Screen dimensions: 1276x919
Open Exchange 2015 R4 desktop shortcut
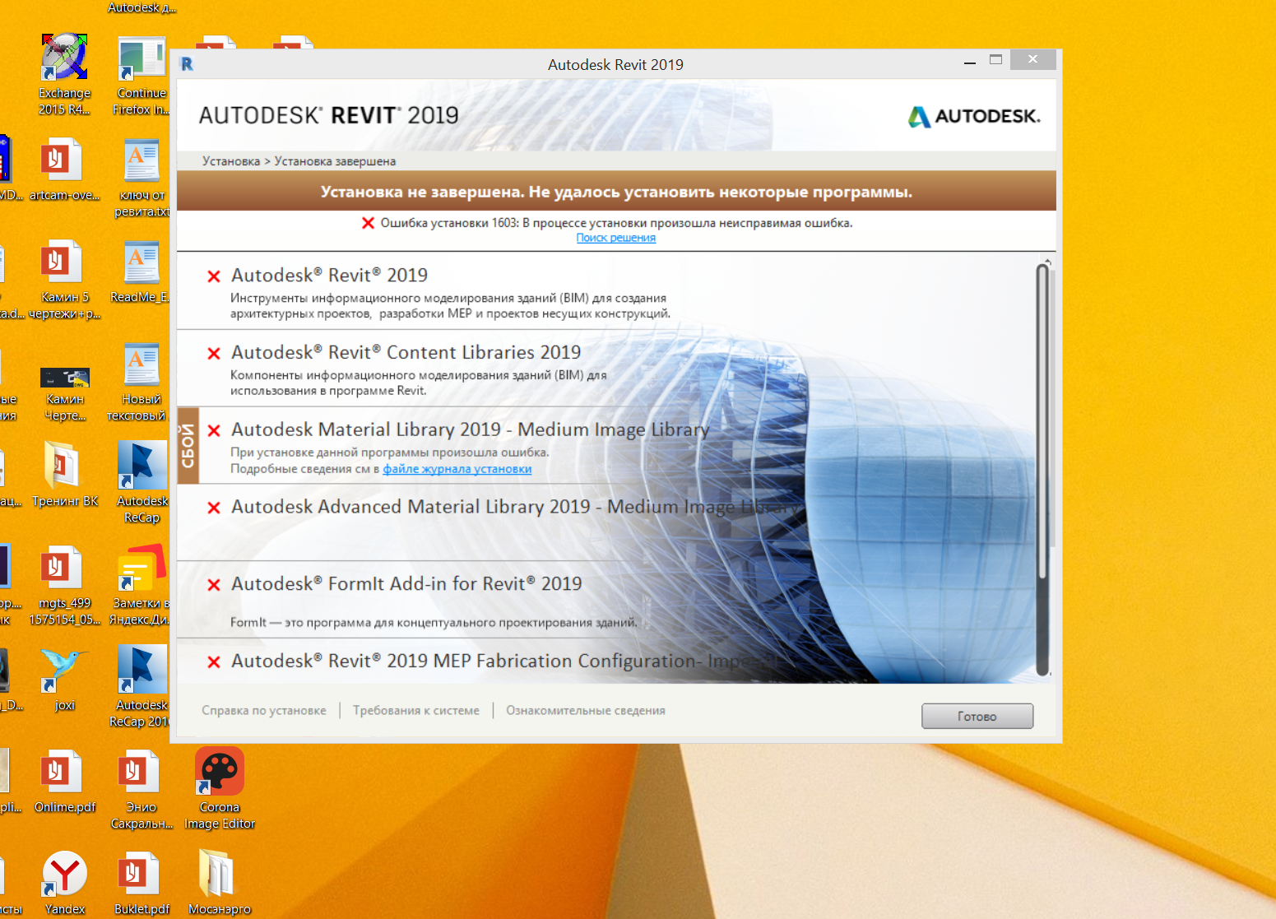pyautogui.click(x=64, y=74)
